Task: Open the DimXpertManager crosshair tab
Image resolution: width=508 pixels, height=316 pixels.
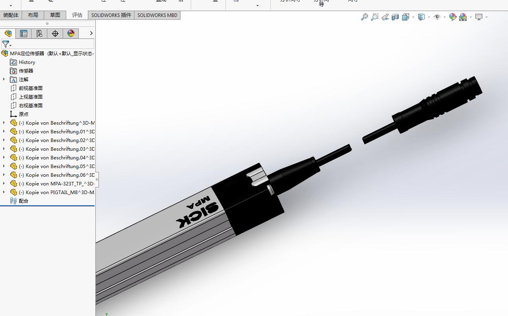Action: coord(55,34)
